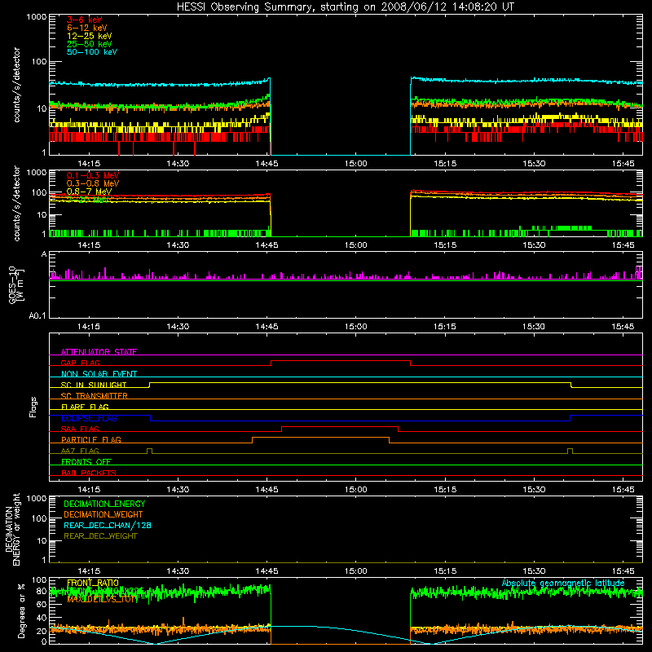The image size is (652, 652).
Task: Click the raised step of the GAP_FLAG line
Action: pos(341,360)
